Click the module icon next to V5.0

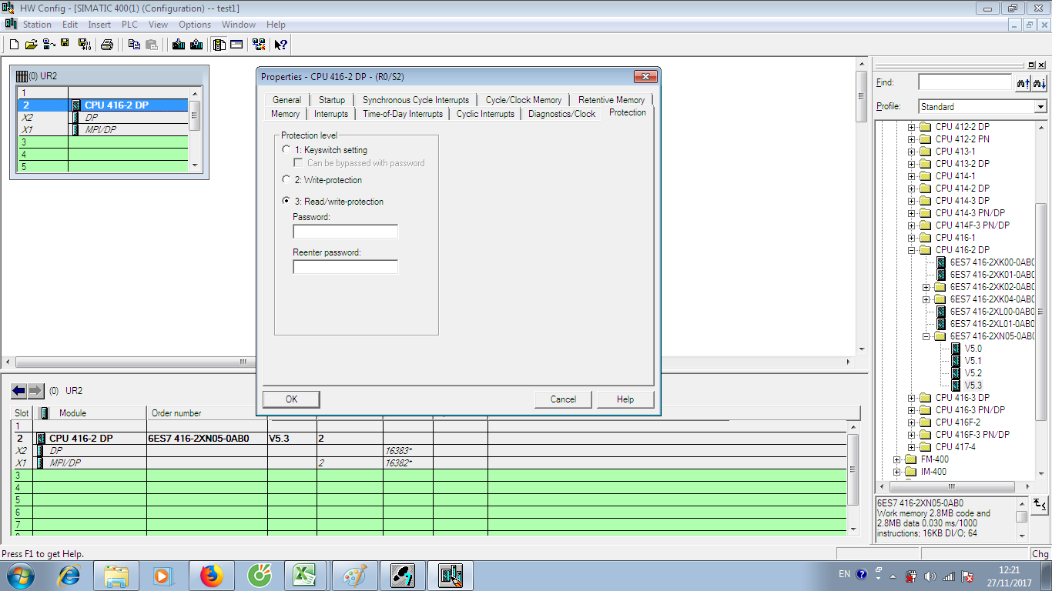[956, 349]
